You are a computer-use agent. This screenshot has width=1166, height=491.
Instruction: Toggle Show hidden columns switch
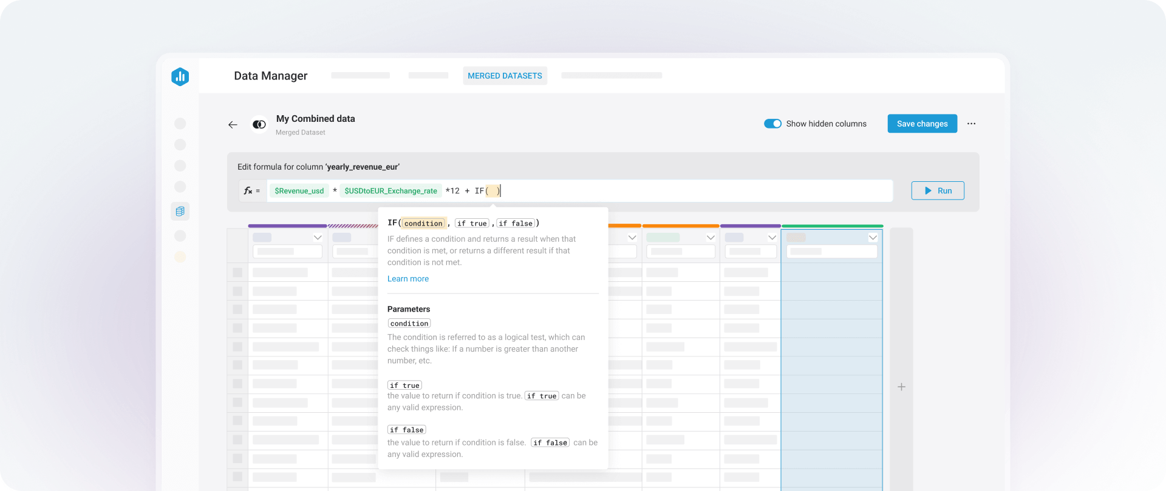pos(772,124)
